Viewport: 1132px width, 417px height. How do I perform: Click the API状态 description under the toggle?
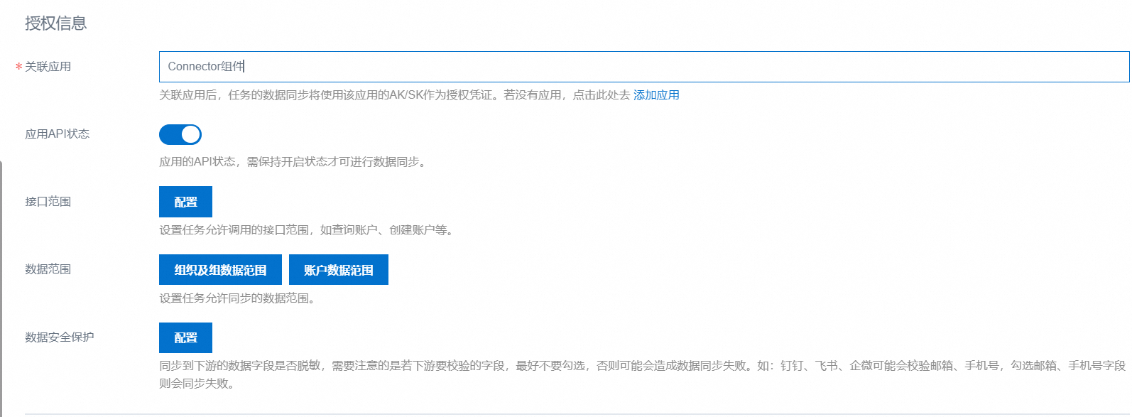[x=294, y=162]
